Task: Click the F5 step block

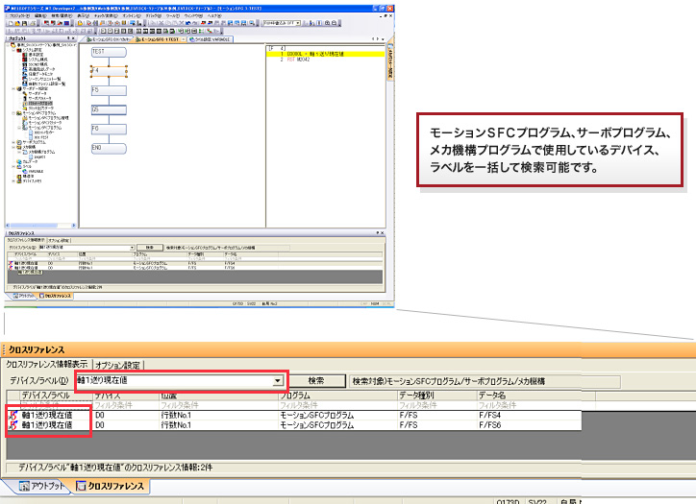Action: point(109,89)
